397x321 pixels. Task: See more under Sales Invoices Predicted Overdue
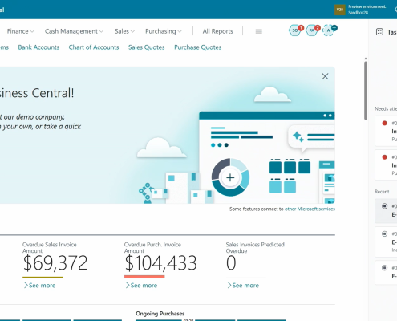[243, 286]
